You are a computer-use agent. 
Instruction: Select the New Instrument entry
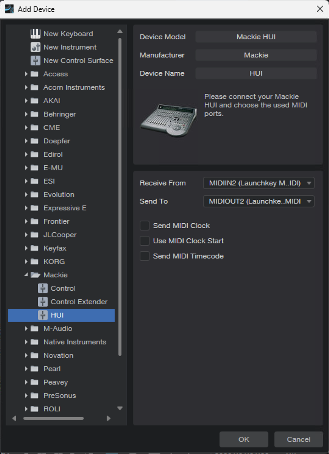coord(61,47)
